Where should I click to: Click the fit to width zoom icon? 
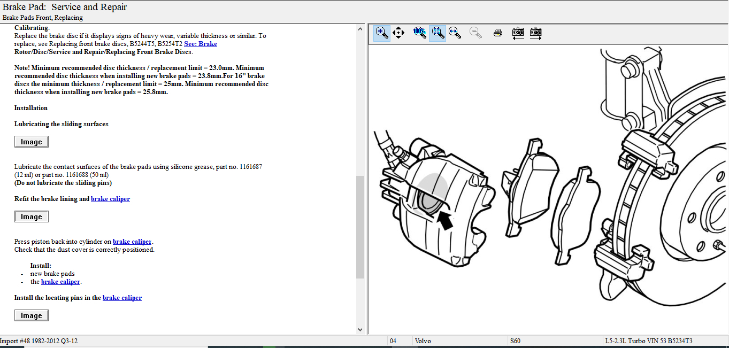(x=455, y=33)
